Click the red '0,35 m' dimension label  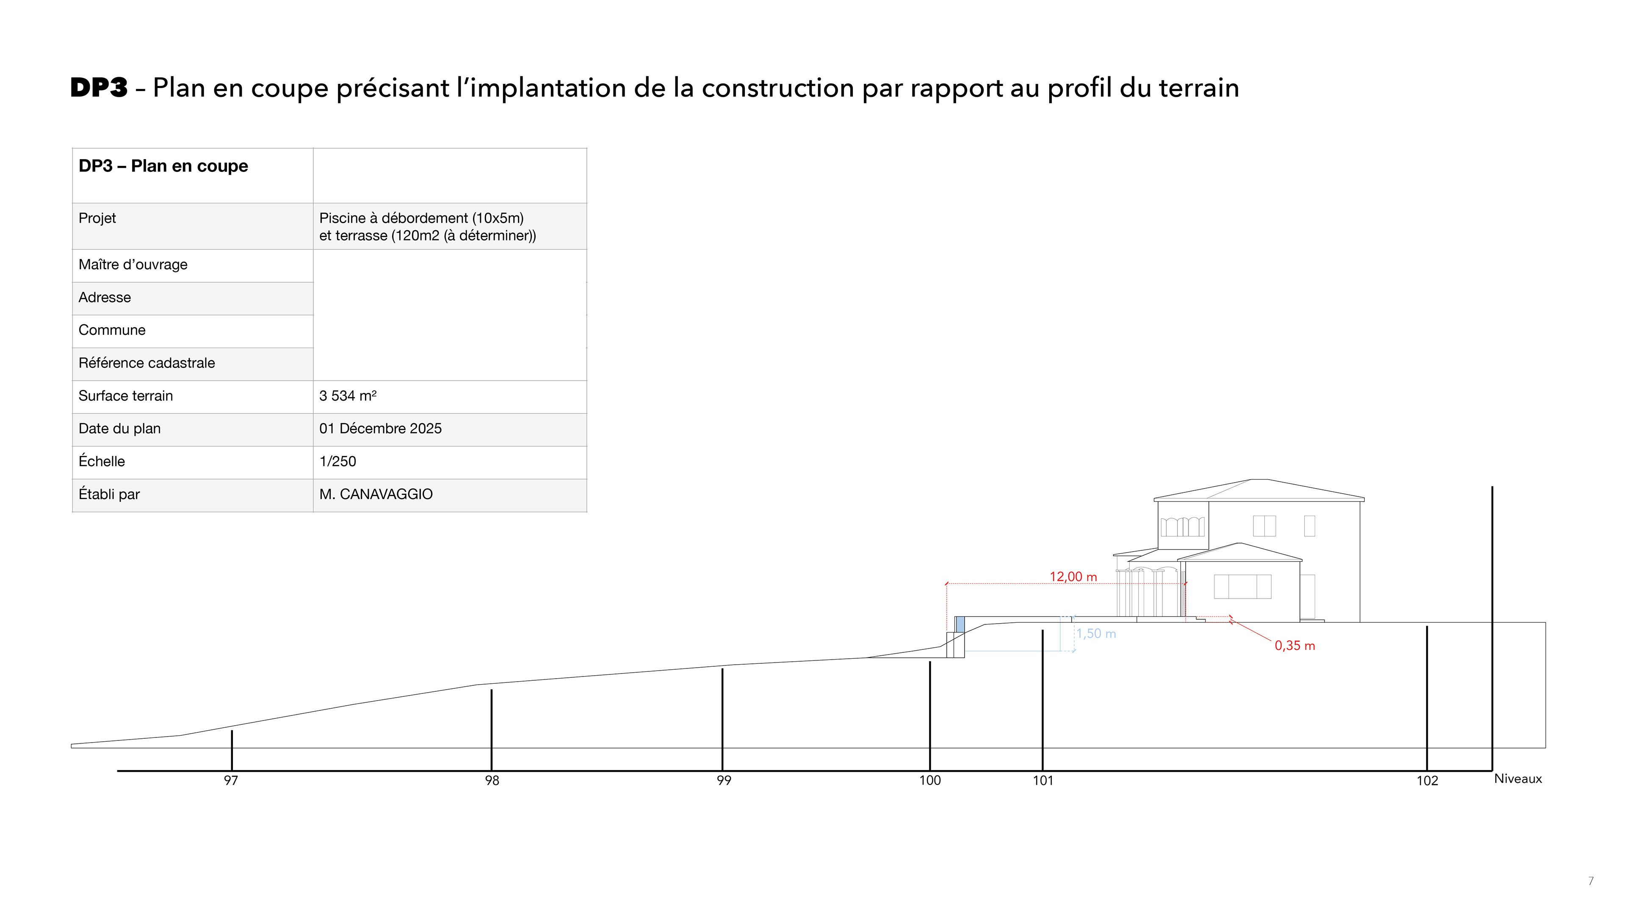click(1294, 646)
